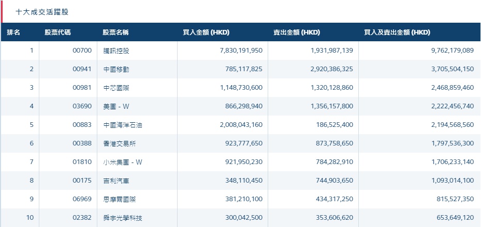Click the 股票代碼 column header
This screenshot has width=481, height=227.
pyautogui.click(x=57, y=33)
